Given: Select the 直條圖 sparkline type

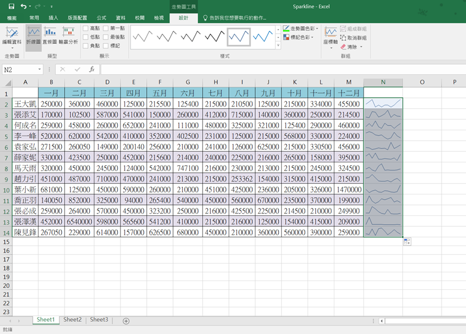Looking at the screenshot, I should pyautogui.click(x=49, y=35).
